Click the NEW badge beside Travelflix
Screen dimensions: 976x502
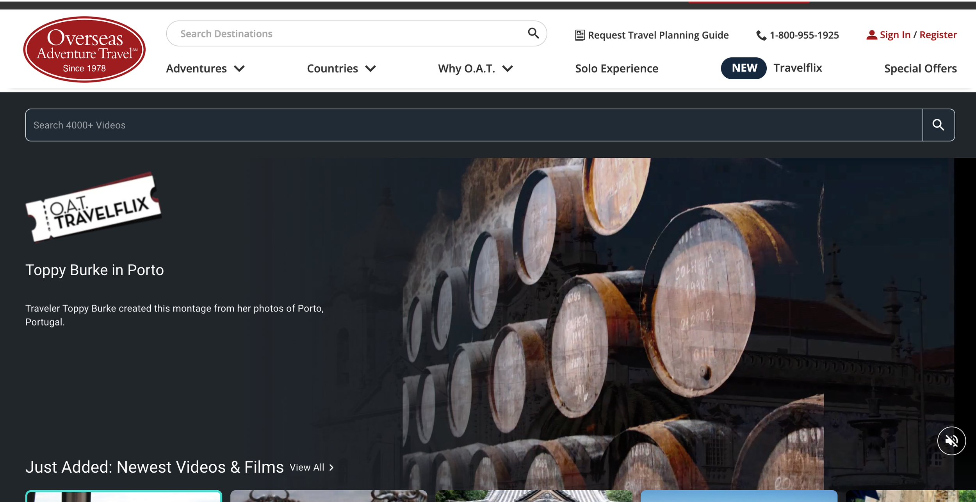tap(743, 68)
